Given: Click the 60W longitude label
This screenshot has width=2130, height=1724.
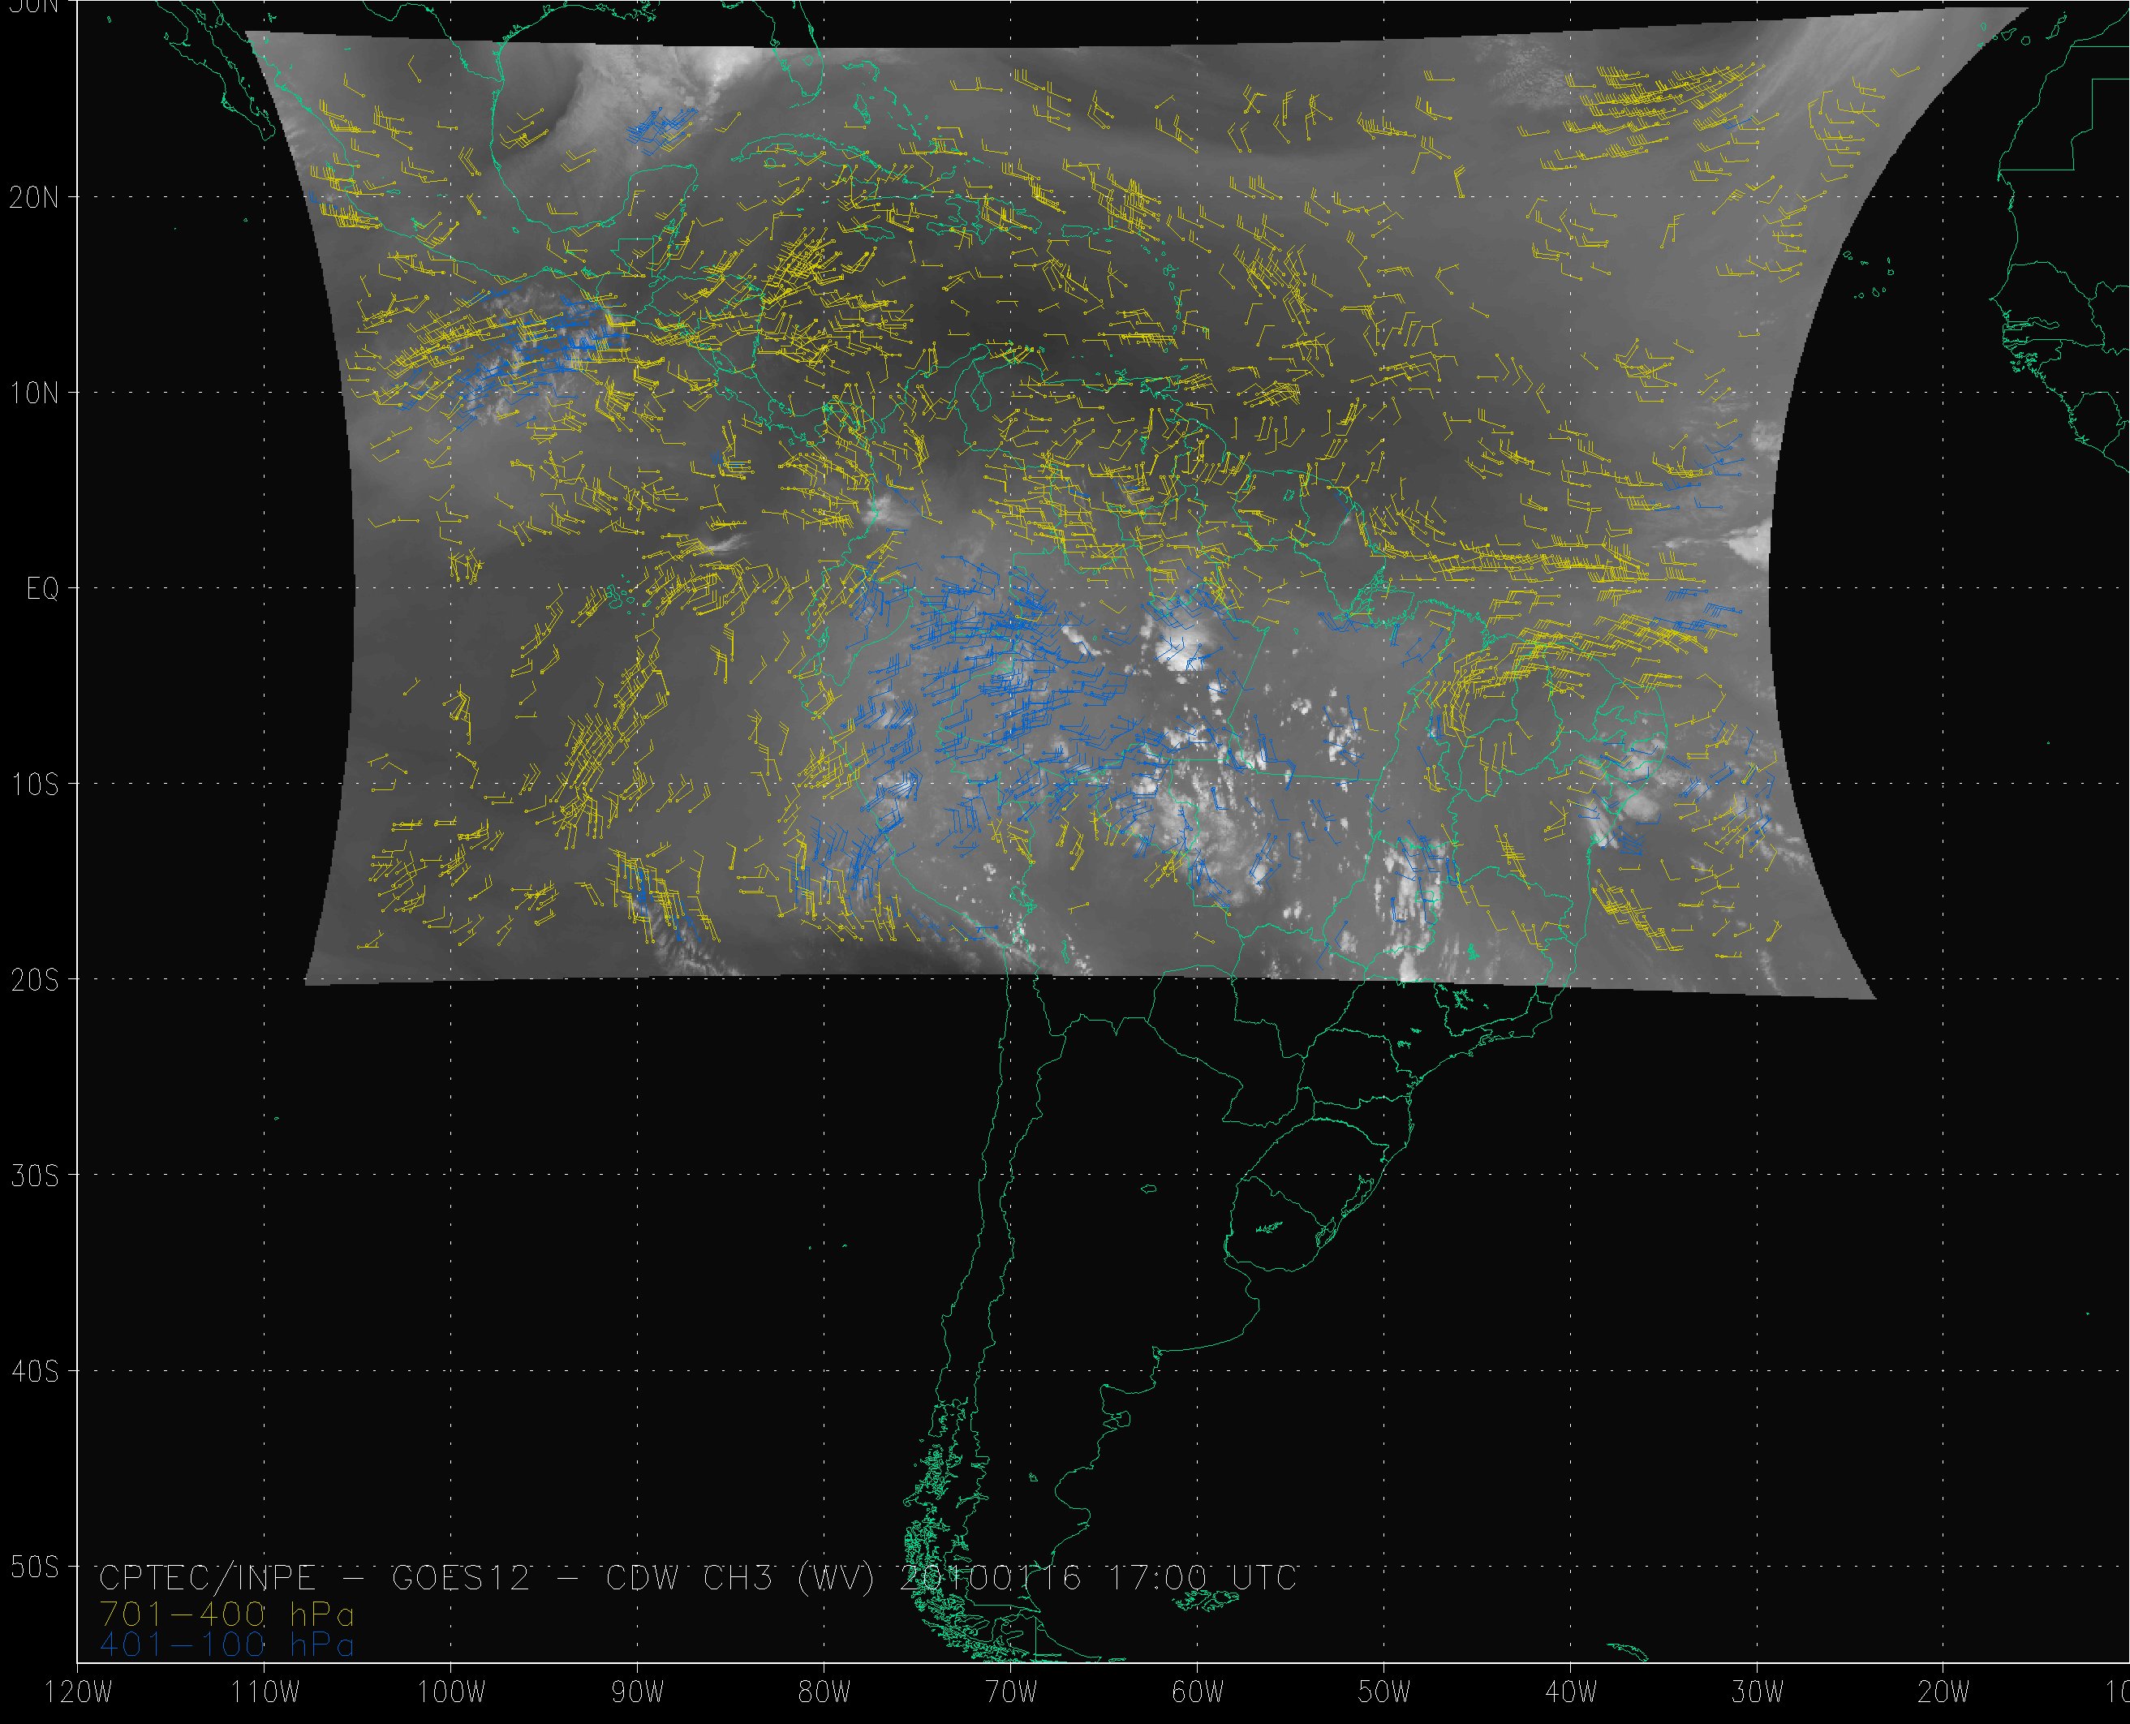Looking at the screenshot, I should tap(1198, 1693).
